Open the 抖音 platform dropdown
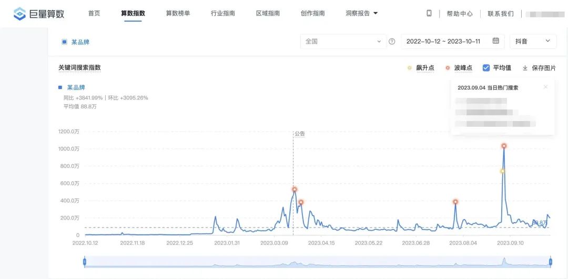The image size is (568, 279). click(533, 42)
